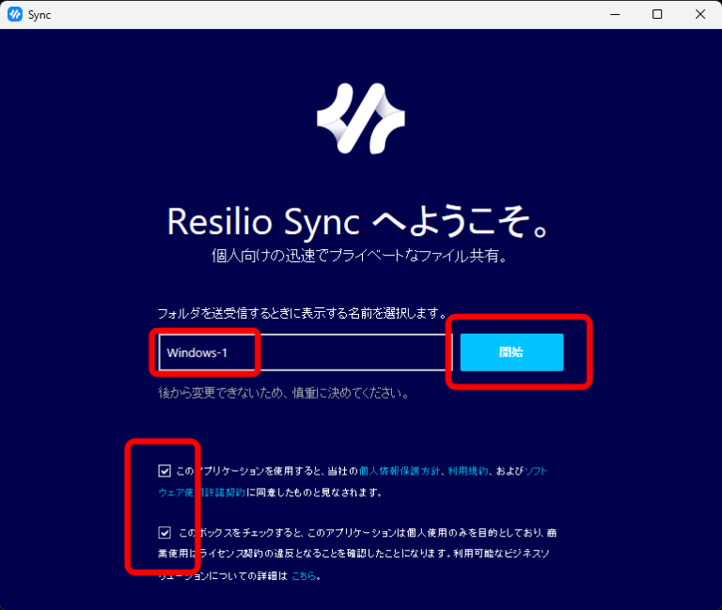Toggle the privacy policy agreement checkbox
The image size is (722, 610).
[x=165, y=471]
